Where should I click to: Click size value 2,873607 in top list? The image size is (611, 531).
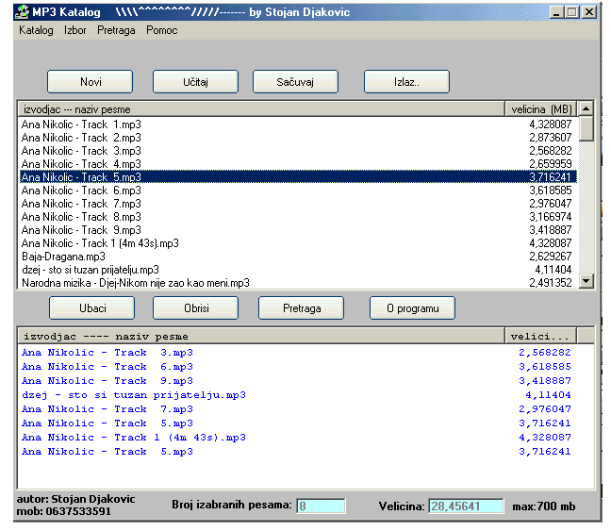point(551,138)
